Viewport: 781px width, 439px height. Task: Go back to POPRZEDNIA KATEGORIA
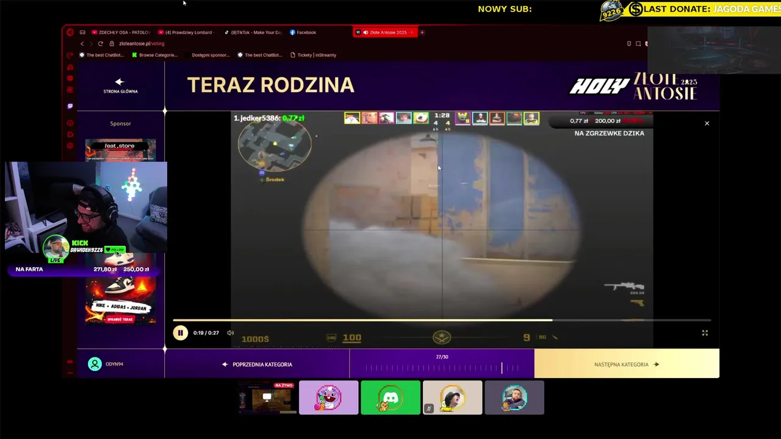tap(257, 365)
